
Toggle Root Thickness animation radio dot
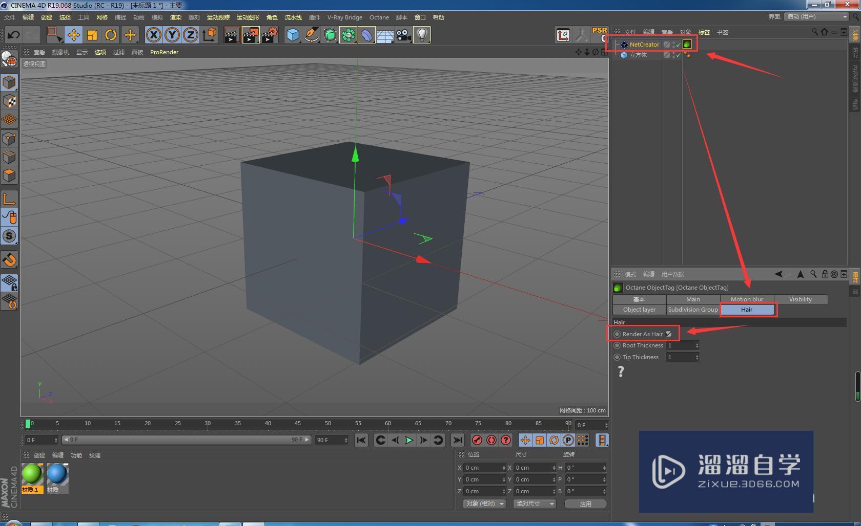617,345
